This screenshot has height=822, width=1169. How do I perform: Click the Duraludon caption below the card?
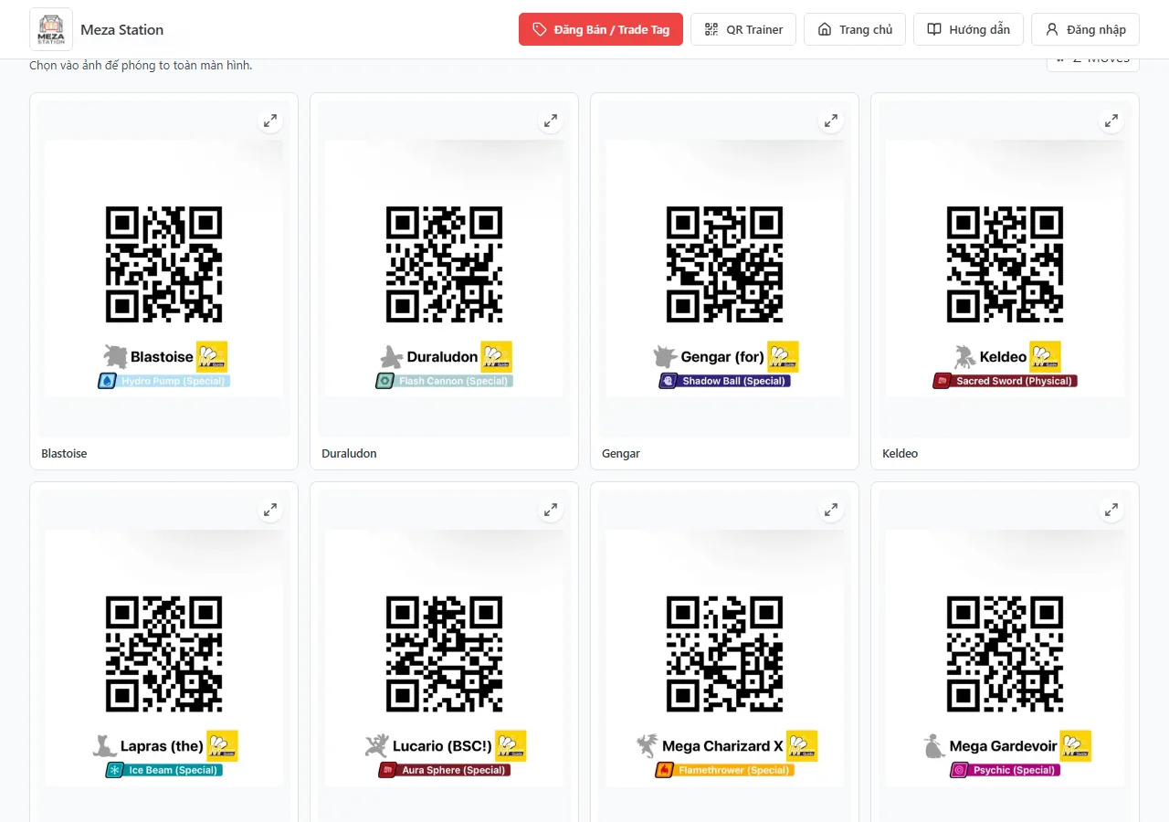click(349, 453)
